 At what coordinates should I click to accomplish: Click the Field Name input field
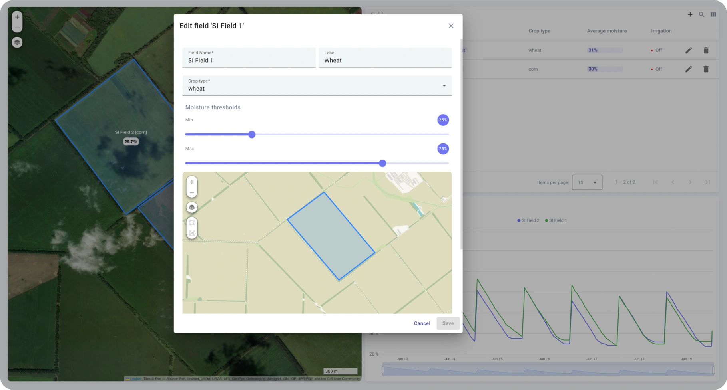249,61
